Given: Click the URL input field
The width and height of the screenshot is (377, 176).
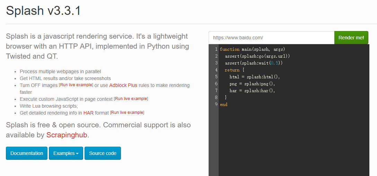Looking at the screenshot, I should [271, 38].
